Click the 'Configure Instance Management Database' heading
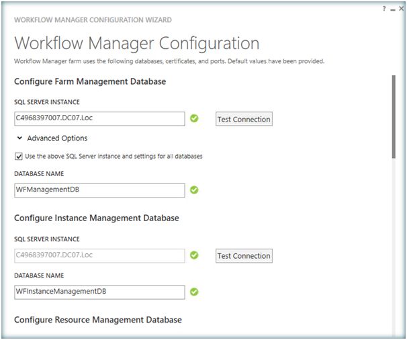The height and width of the screenshot is (340, 407). coord(96,218)
